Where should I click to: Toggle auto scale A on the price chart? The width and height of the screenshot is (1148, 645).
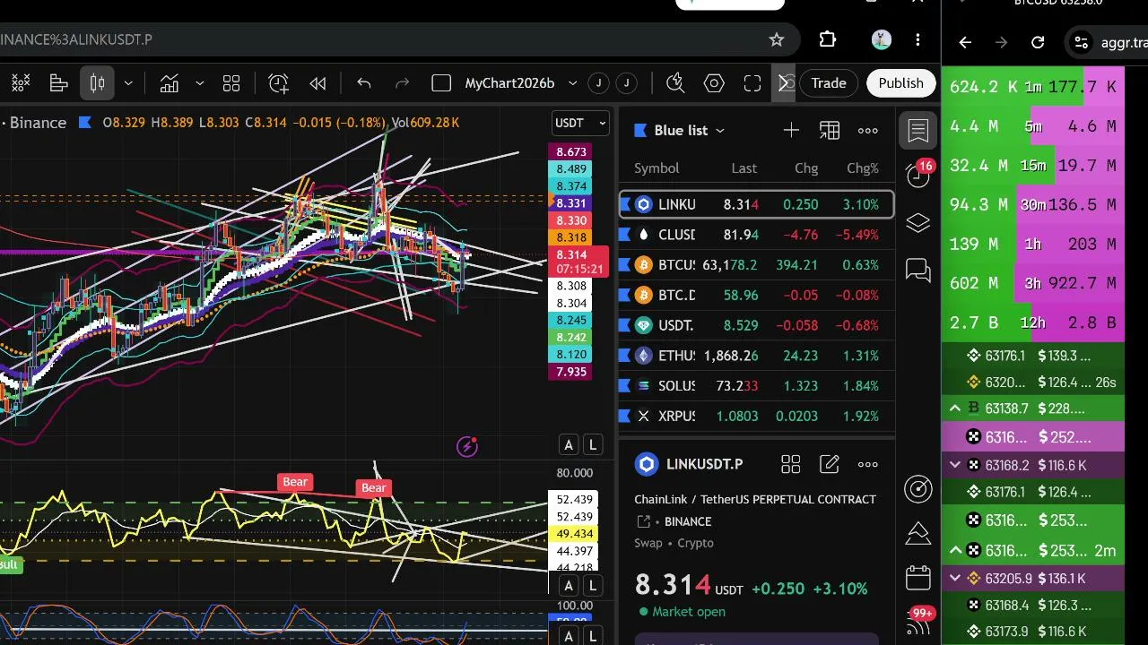pos(569,444)
